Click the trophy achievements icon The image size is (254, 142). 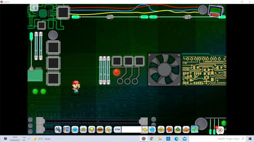pyautogui.click(x=92, y=130)
